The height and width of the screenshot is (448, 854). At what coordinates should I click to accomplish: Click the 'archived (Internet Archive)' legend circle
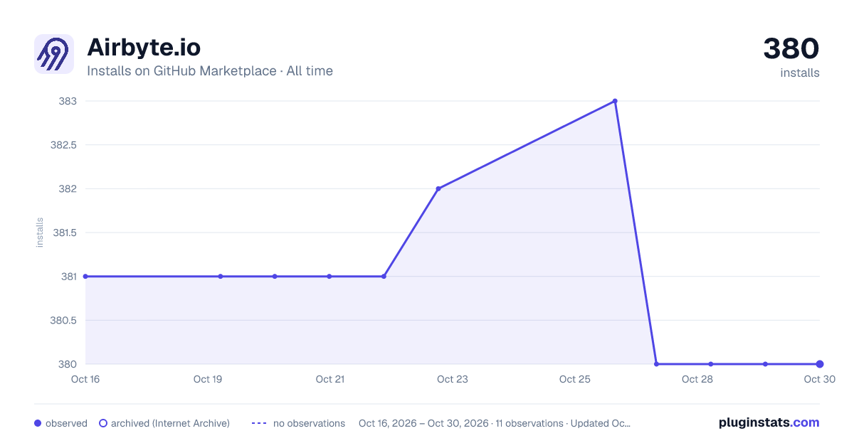103,423
